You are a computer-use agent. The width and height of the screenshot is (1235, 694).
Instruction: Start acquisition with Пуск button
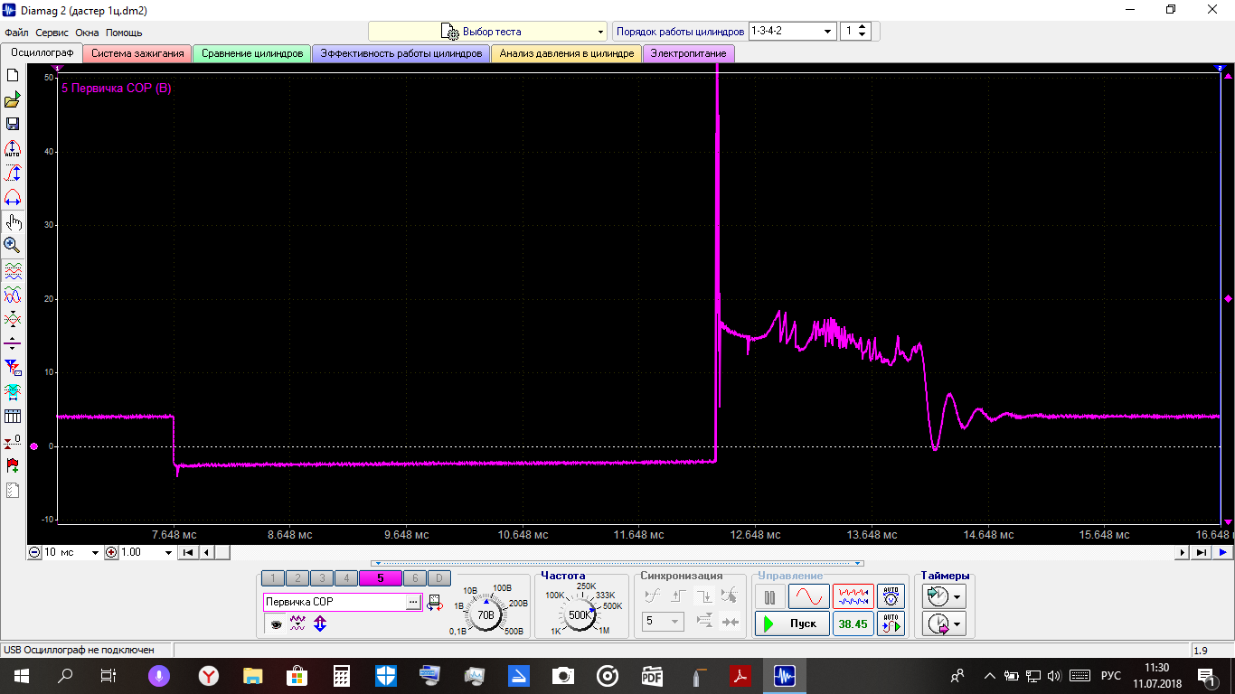[x=792, y=624]
